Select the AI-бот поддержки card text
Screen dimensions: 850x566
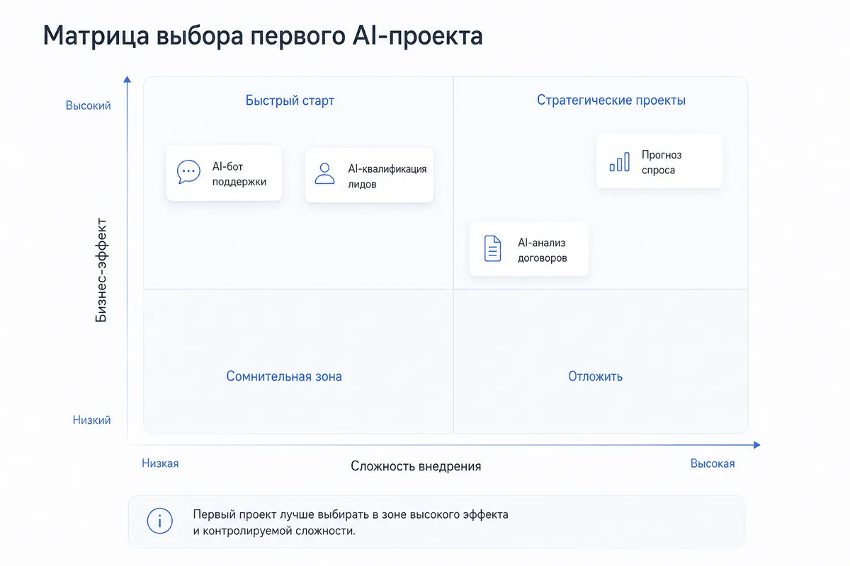click(239, 174)
